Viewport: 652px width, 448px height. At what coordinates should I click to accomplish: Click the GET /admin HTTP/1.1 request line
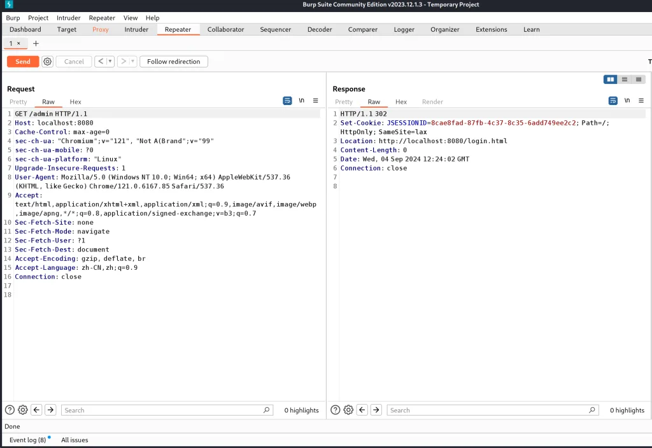(x=51, y=114)
